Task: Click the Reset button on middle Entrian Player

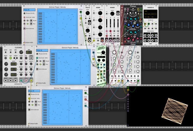Action: point(40,61)
